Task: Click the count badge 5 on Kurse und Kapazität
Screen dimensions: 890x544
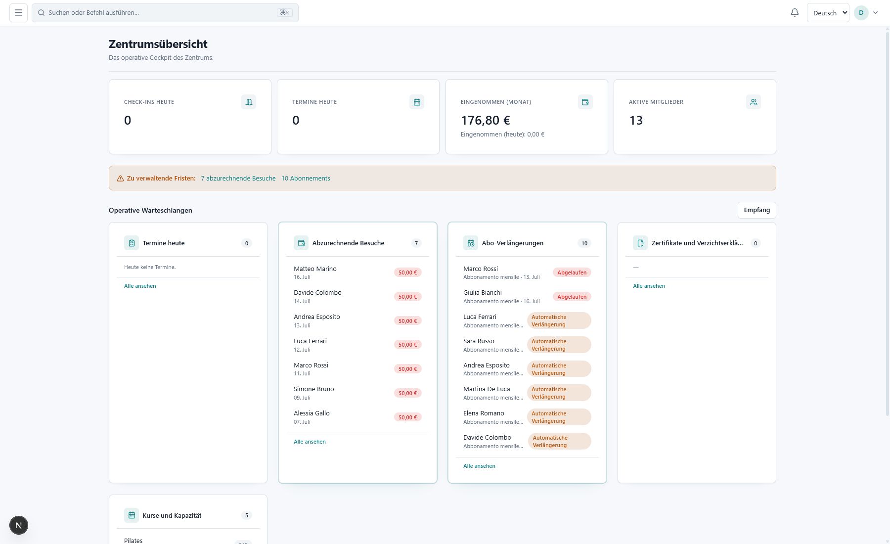Action: pyautogui.click(x=247, y=515)
